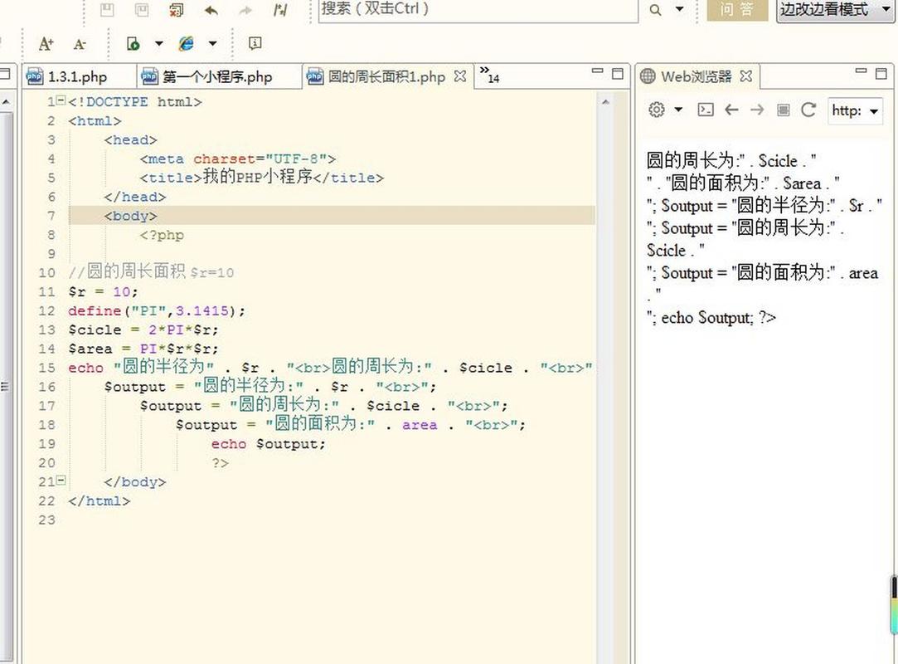
Task: Click the left panel restore icon
Action: pos(5,73)
